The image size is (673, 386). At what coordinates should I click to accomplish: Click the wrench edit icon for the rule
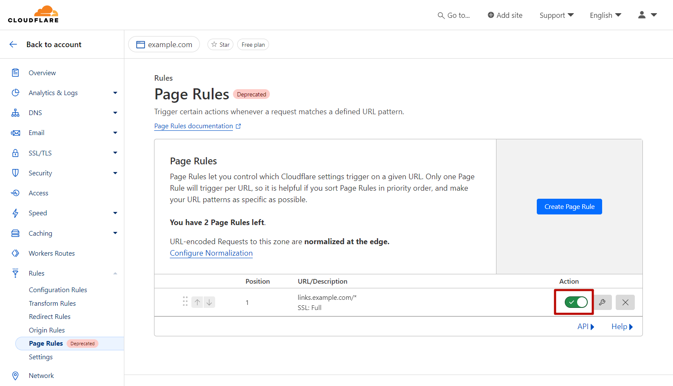point(602,302)
